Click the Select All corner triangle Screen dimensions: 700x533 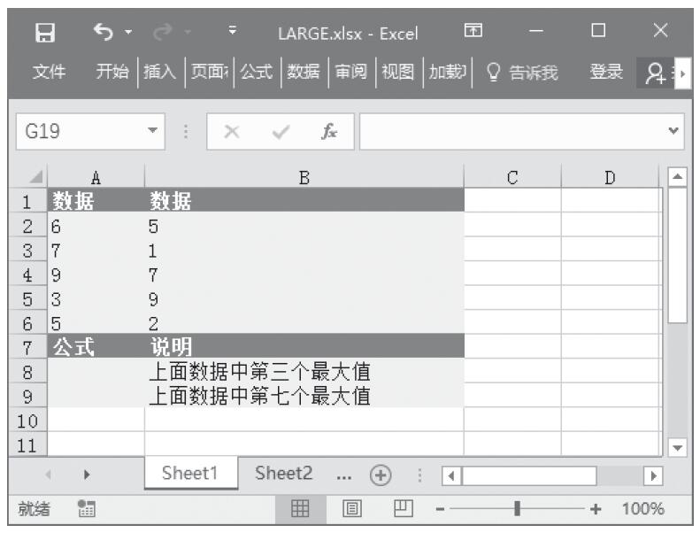pos(35,177)
